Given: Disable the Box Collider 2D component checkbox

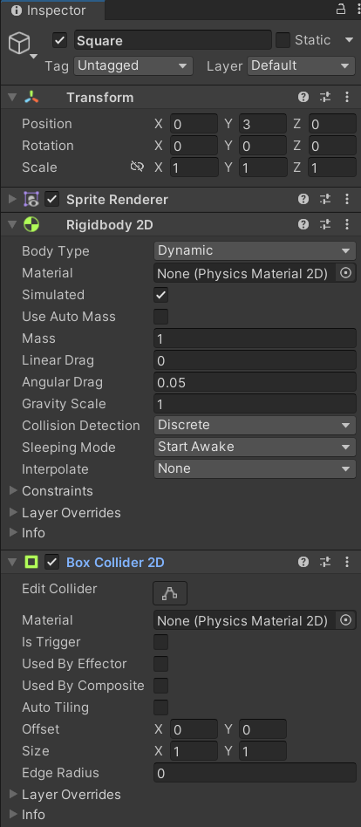Looking at the screenshot, I should pyautogui.click(x=51, y=562).
